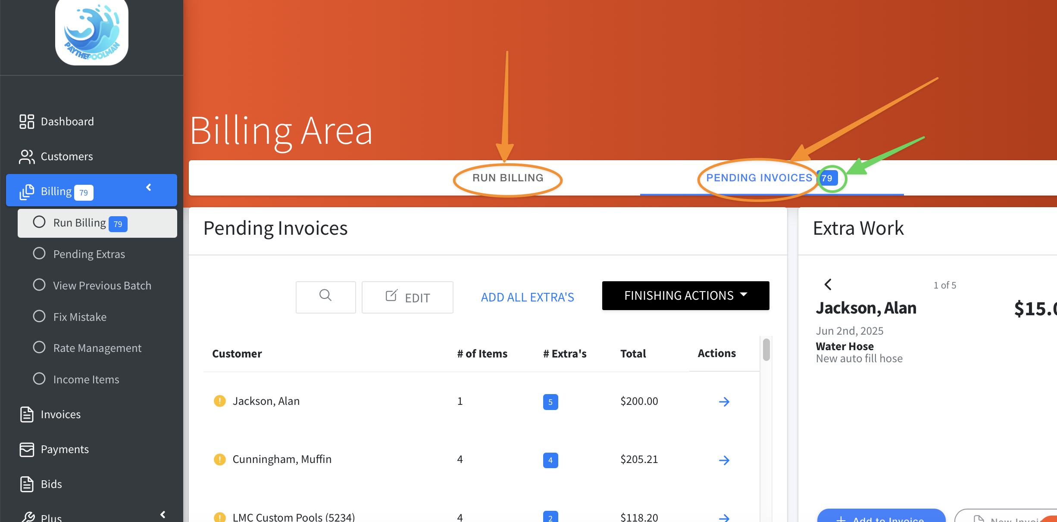Image resolution: width=1057 pixels, height=522 pixels.
Task: Click the Add All Extra's link
Action: coord(527,297)
